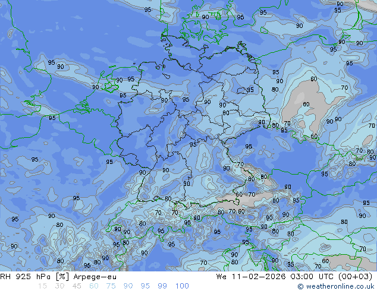Select the legend value "90" in the bottom legend row
The width and height of the screenshot is (377, 291).
click(128, 286)
